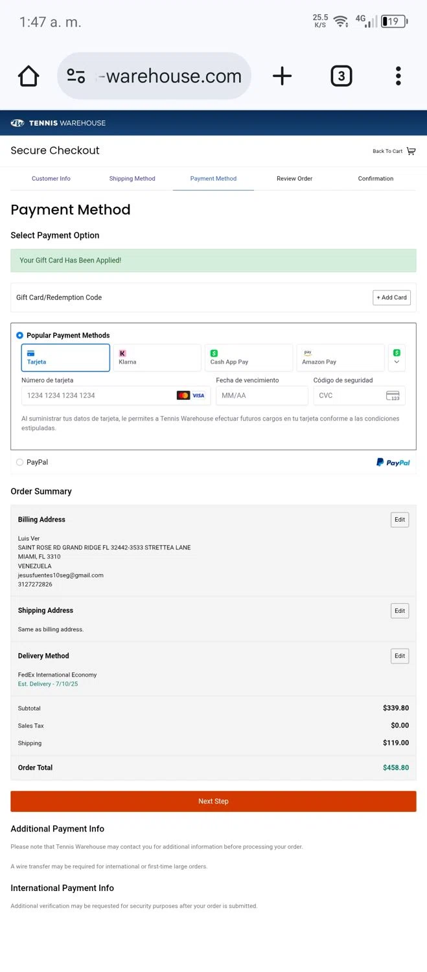
Task: Go to the Review Order step
Action: tap(294, 178)
